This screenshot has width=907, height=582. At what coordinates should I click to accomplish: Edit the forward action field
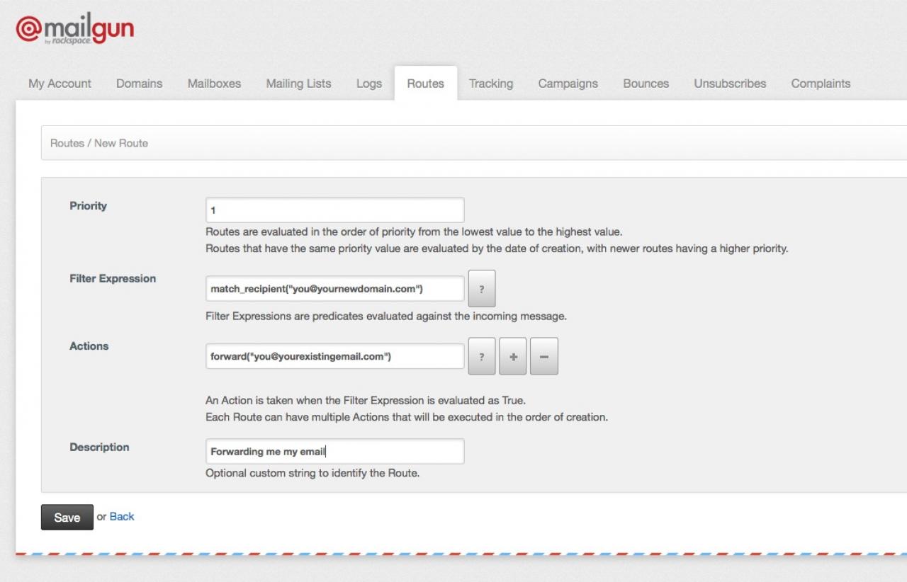click(x=335, y=356)
